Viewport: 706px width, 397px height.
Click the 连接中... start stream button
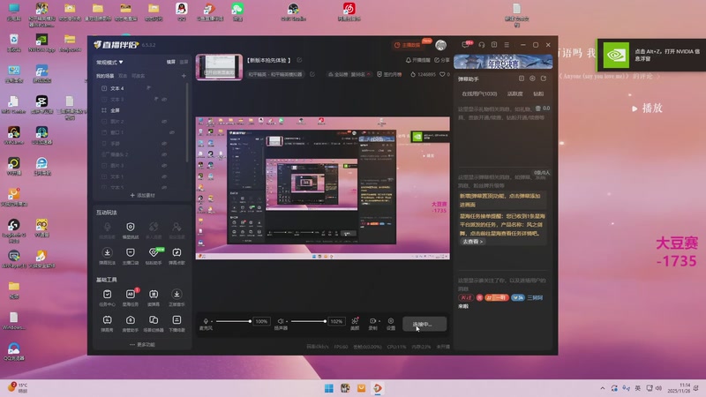(424, 324)
